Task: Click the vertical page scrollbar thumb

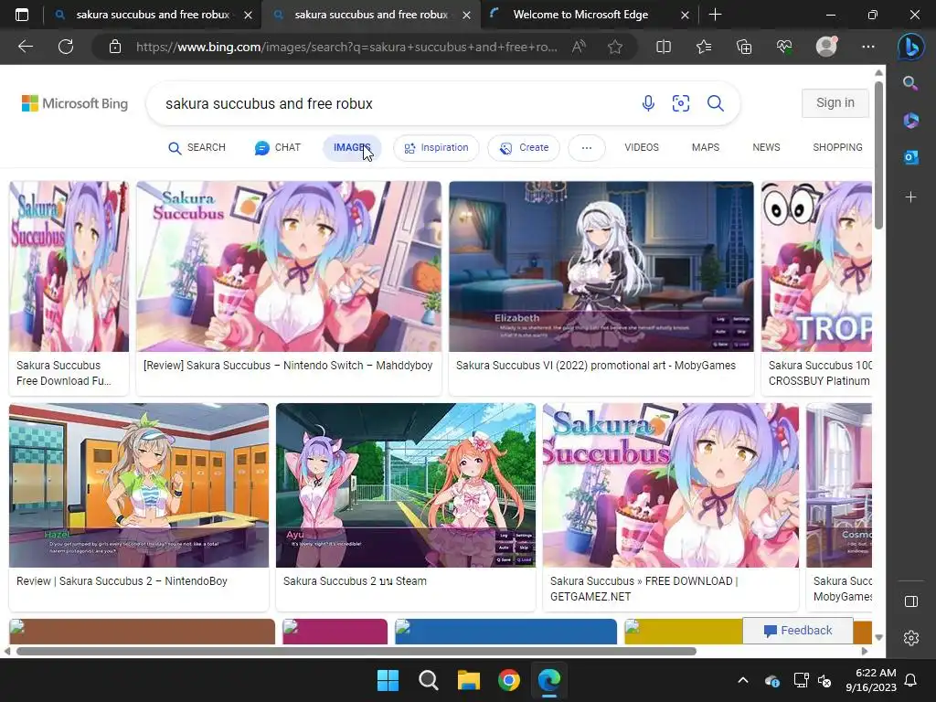Action: point(878,155)
